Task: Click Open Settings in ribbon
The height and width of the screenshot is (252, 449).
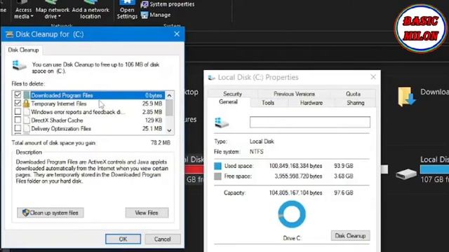Action: (x=127, y=10)
